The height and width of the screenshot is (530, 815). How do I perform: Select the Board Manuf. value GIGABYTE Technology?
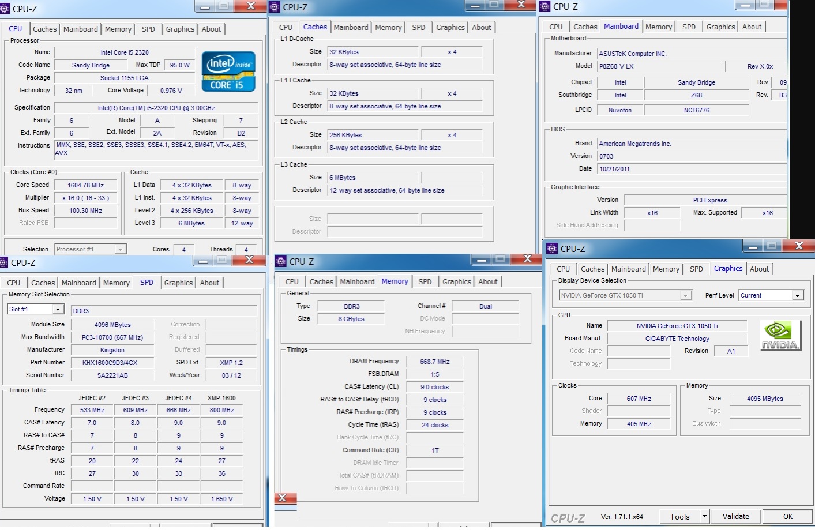point(677,339)
